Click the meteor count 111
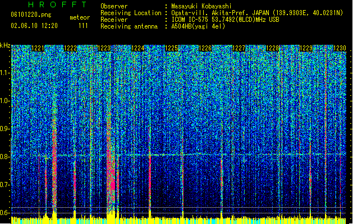Viewport: 353px width, 224px height. pyautogui.click(x=83, y=26)
